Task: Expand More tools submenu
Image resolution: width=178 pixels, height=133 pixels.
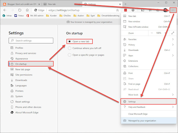Action: 149,95
